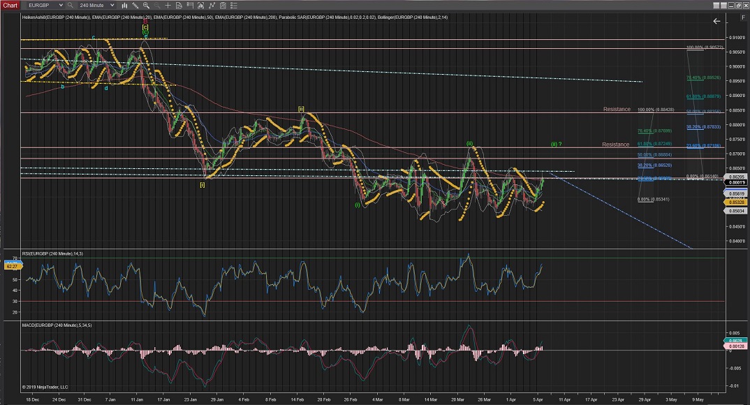Click the return arrow on chart
Screen dimensions: 750x405
[716, 21]
